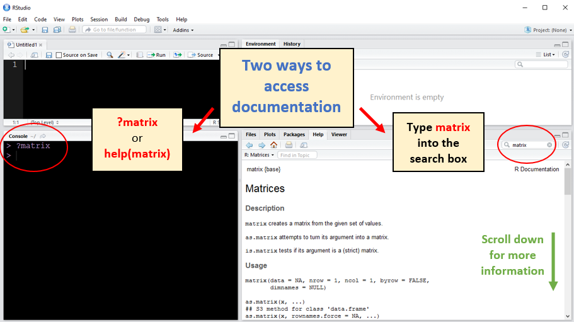Open the code tools magic wand
This screenshot has width=574, height=322.
pyautogui.click(x=122, y=55)
